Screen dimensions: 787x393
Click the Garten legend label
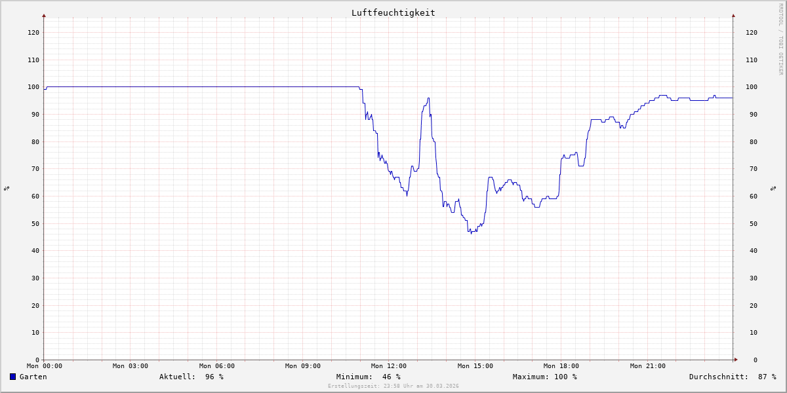tap(33, 377)
